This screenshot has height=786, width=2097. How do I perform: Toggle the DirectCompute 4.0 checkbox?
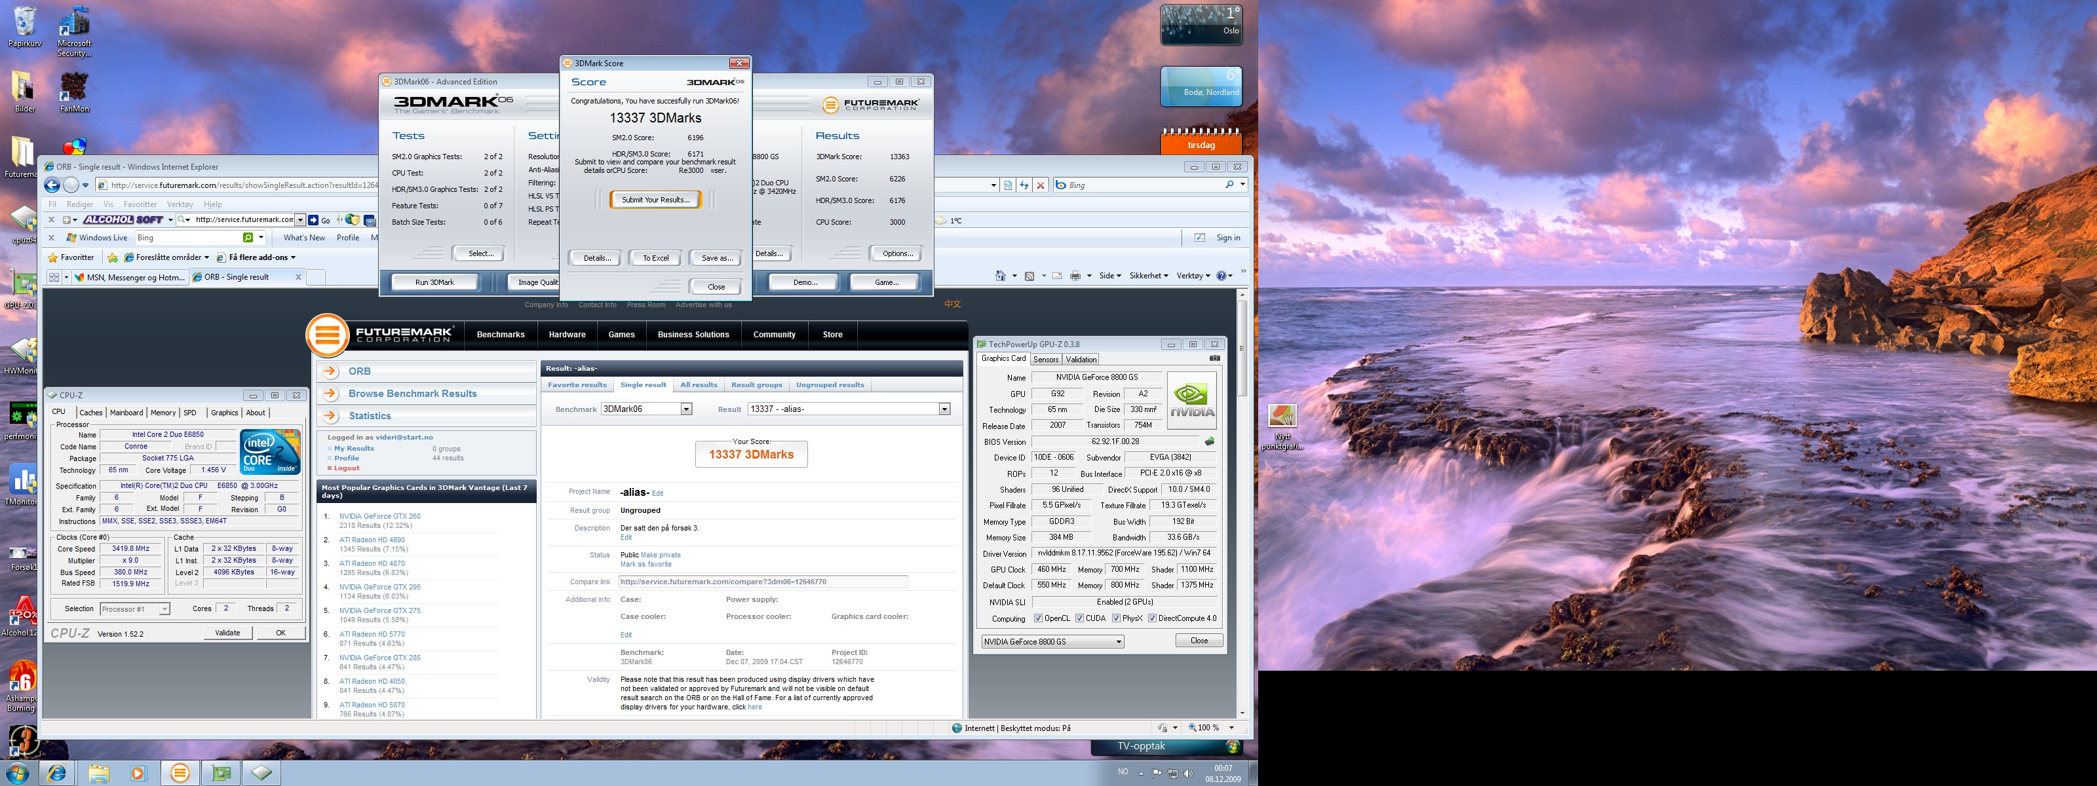click(x=1152, y=618)
